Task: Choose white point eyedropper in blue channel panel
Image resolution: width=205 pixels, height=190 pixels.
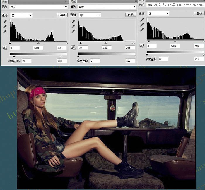Action: tap(5, 31)
